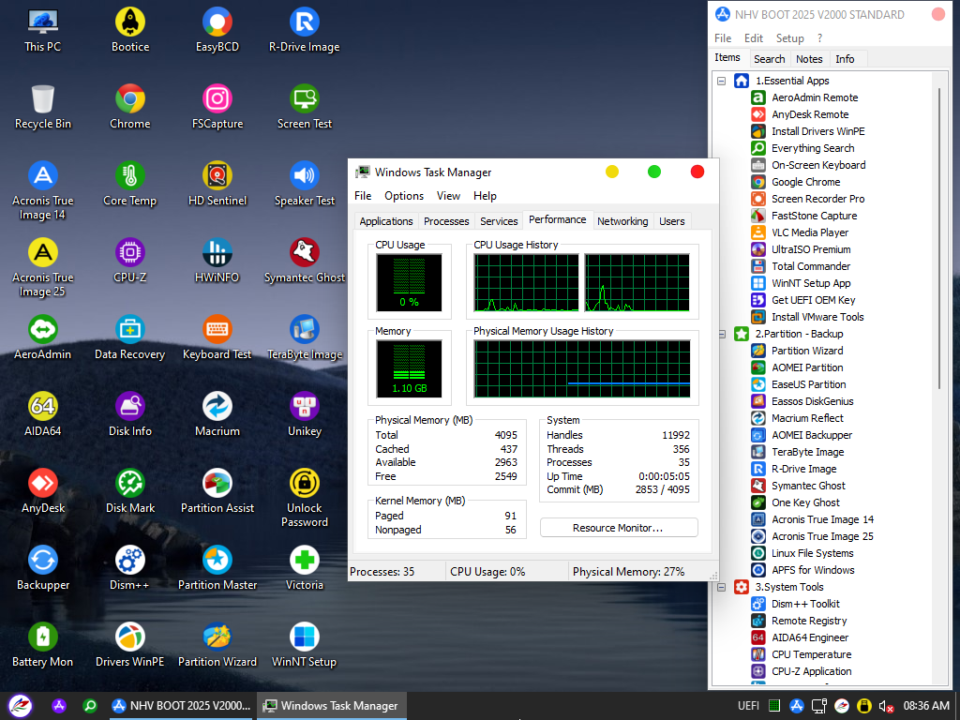Launch Partition Wizard from the desktop
The width and height of the screenshot is (960, 720).
click(217, 637)
